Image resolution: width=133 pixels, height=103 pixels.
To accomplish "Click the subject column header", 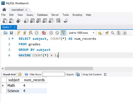I will (x=14, y=80).
